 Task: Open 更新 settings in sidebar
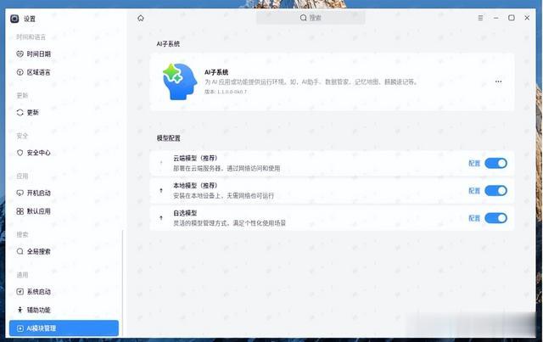[x=64, y=112]
